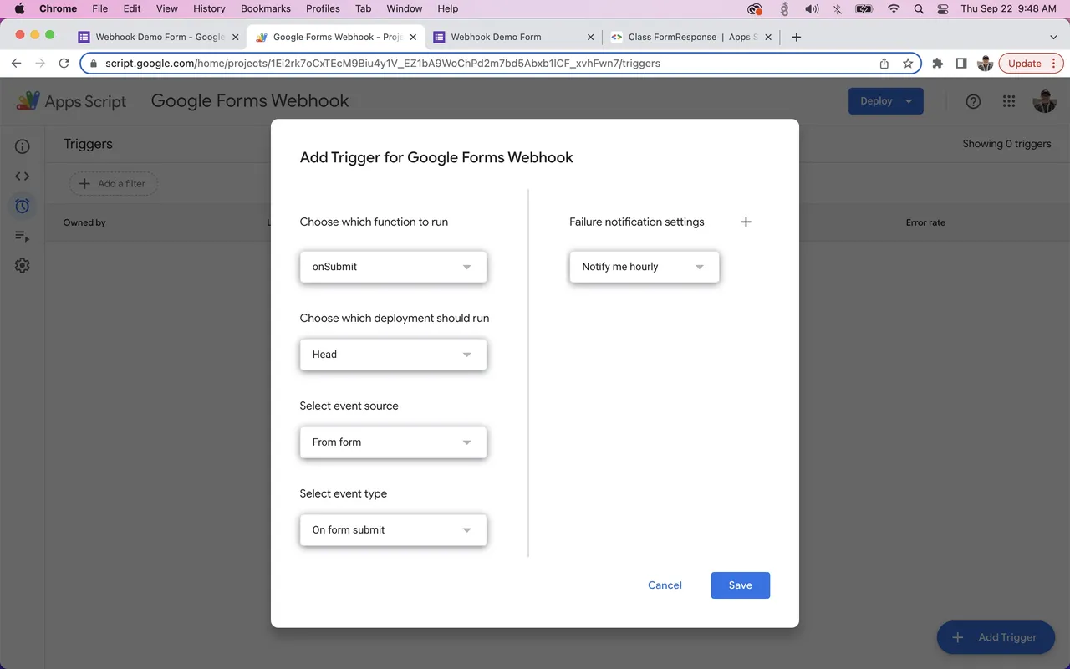Open the onSubmit function dropdown
The image size is (1070, 669).
tap(393, 267)
